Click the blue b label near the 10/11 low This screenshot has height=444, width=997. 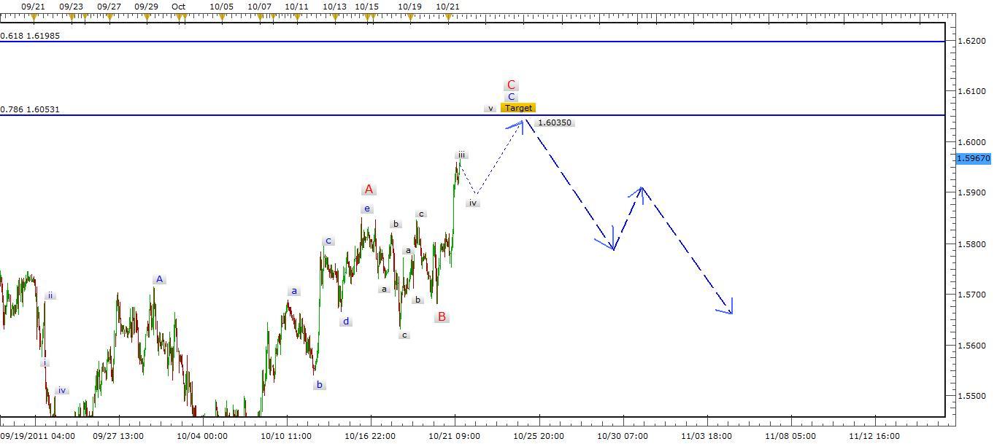[319, 384]
